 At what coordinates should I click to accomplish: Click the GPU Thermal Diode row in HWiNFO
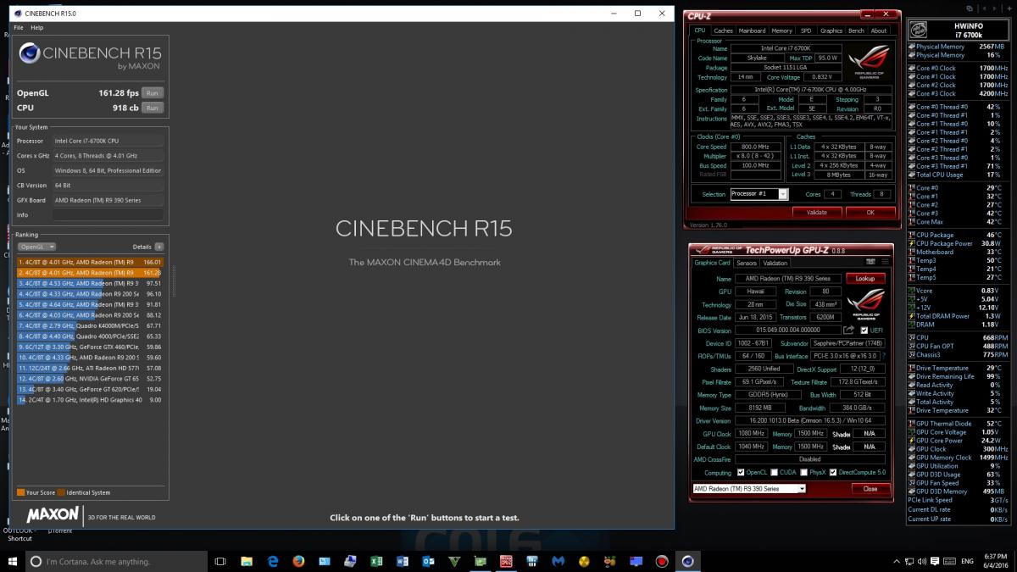click(960, 424)
